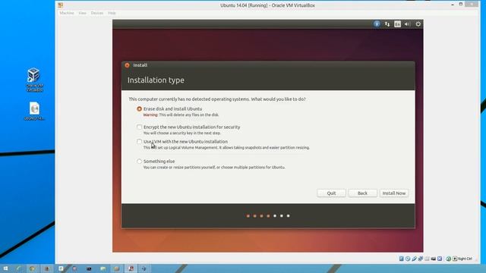Click the Installation type heading
The image size is (486, 273).
tap(156, 80)
